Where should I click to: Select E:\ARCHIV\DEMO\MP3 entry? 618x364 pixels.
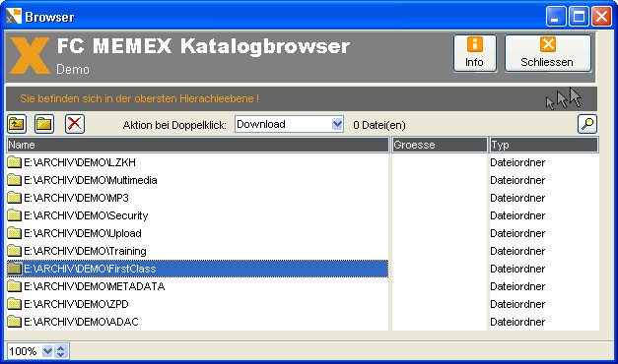[76, 198]
